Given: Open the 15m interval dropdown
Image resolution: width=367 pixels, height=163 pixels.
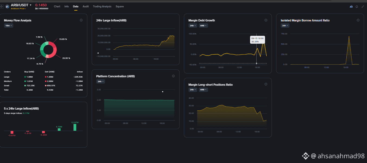Looking at the screenshot, I should [9, 25].
